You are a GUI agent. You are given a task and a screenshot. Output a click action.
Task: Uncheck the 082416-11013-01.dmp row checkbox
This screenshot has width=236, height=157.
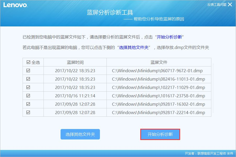[28, 79]
